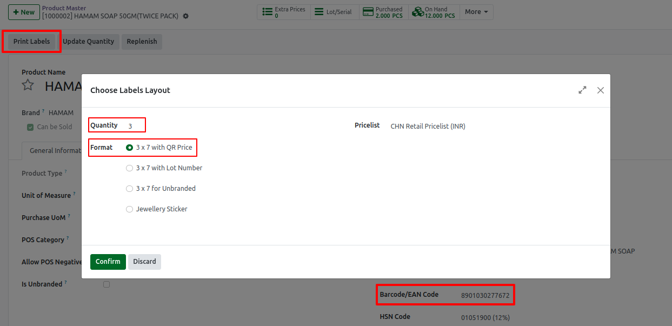
Task: Select 3 x 7 with Lot Number format
Action: (x=129, y=168)
